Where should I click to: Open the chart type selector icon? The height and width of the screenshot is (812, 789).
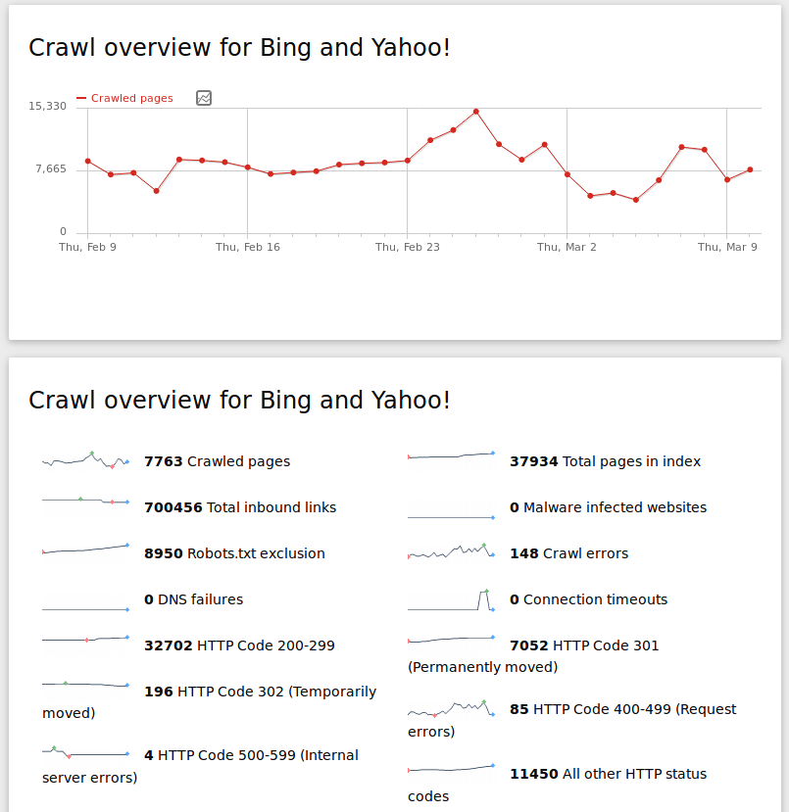click(x=204, y=98)
